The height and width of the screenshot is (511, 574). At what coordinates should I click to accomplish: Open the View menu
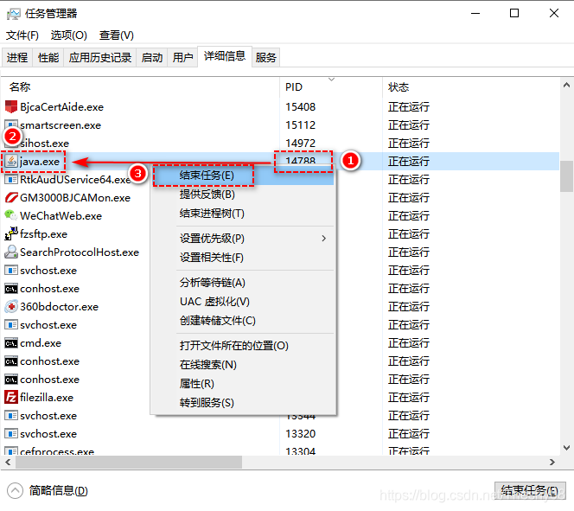point(117,35)
